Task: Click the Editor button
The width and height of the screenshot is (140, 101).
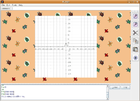Action: [115, 87]
